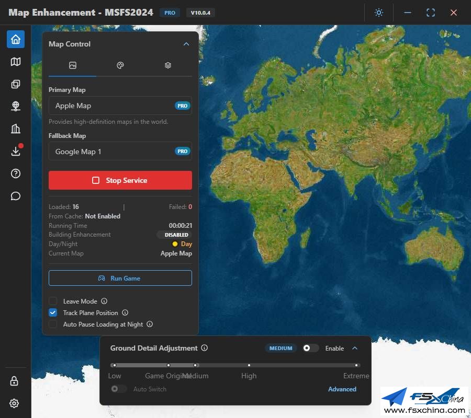Image resolution: width=471 pixels, height=418 pixels.
Task: Click the PRO badge on Google Map 1
Action: pos(182,151)
